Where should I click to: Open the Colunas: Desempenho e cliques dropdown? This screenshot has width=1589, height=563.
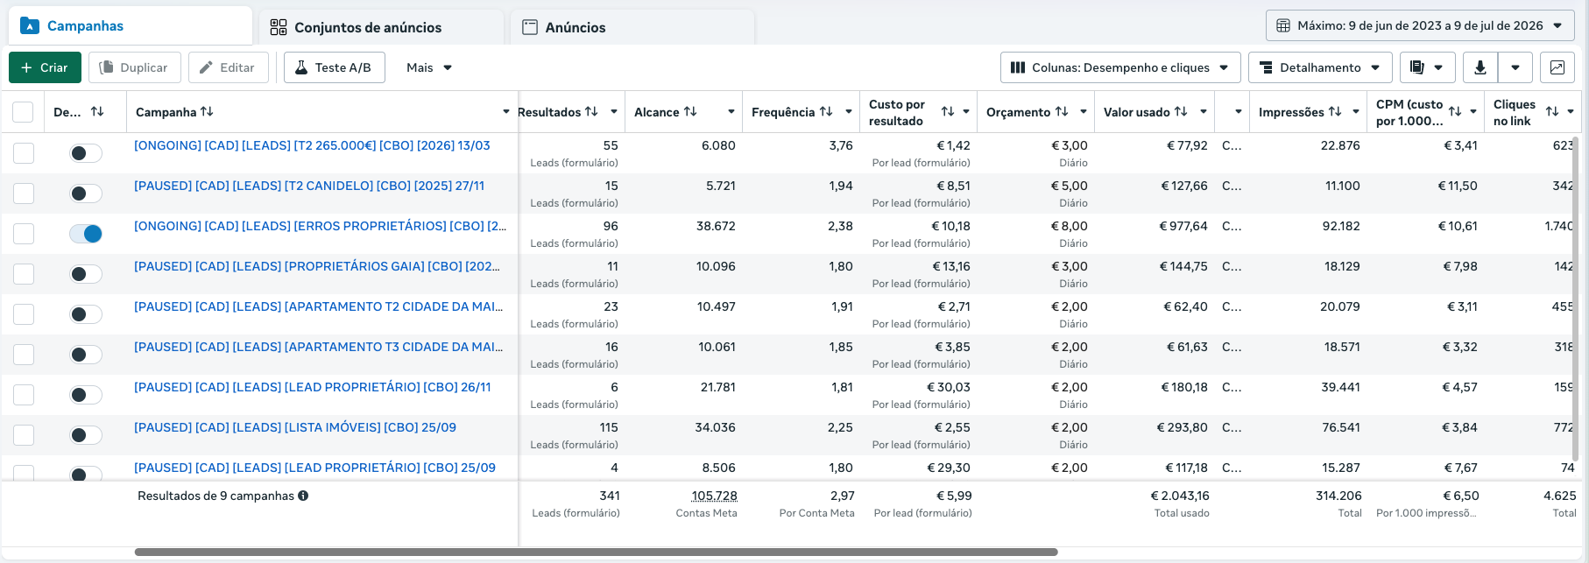tap(1119, 67)
